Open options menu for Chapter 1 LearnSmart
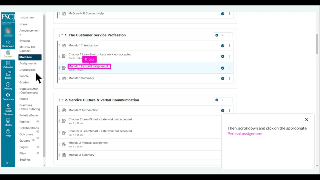This screenshot has width=320, height=180. (x=229, y=56)
